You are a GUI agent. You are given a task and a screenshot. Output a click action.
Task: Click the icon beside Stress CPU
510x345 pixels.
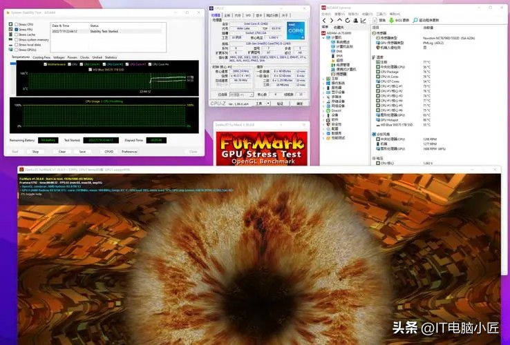[11, 24]
